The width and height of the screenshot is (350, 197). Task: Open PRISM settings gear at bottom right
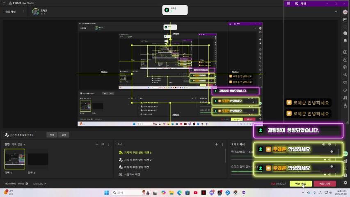pyautogui.click(x=345, y=183)
